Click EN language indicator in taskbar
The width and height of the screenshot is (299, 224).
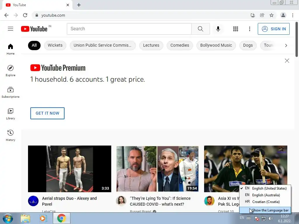coord(242,218)
